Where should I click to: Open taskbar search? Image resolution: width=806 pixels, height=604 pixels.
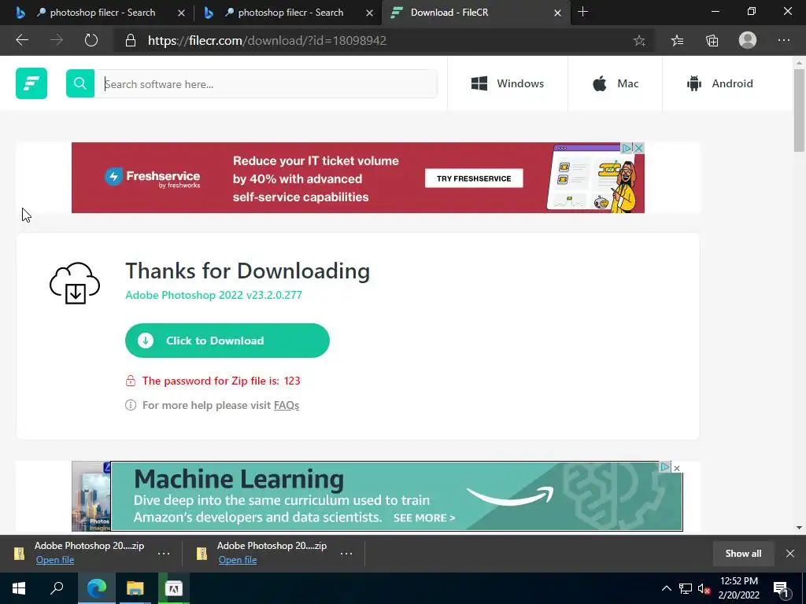pos(57,588)
